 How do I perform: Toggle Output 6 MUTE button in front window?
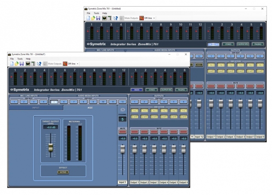click(x=183, y=132)
